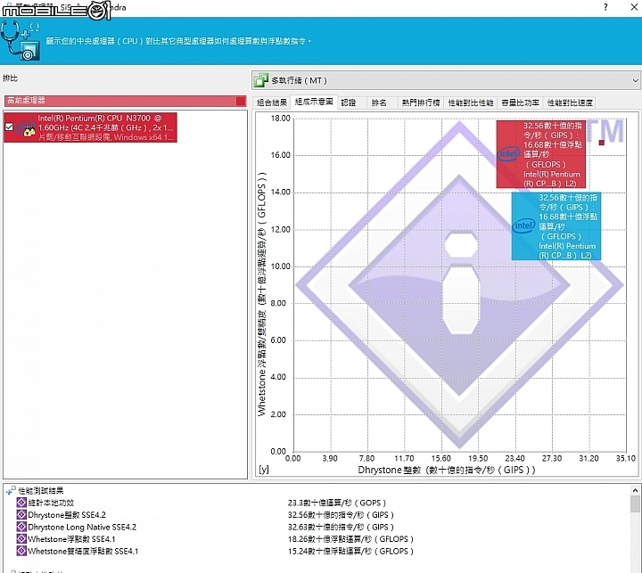Expand the dropdown arrow at the combo box end
The width and height of the screenshot is (642, 573).
(635, 80)
